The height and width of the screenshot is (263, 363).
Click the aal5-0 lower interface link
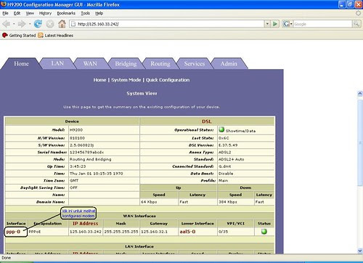[187, 232]
